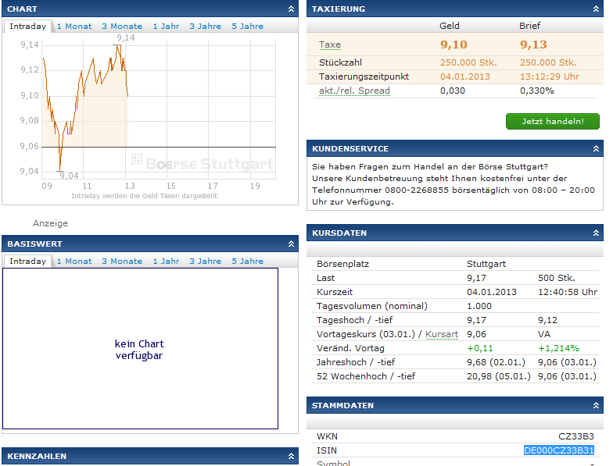Viewport: 613px width, 466px height.
Task: Click the Geld price 9,10
Action: [x=453, y=44]
